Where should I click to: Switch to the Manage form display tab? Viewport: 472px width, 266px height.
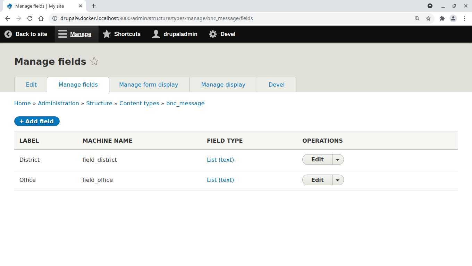[x=149, y=85]
